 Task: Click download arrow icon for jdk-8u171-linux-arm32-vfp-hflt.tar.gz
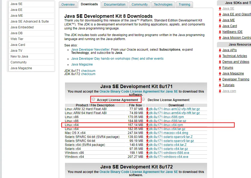pyautogui.click(x=147, y=109)
